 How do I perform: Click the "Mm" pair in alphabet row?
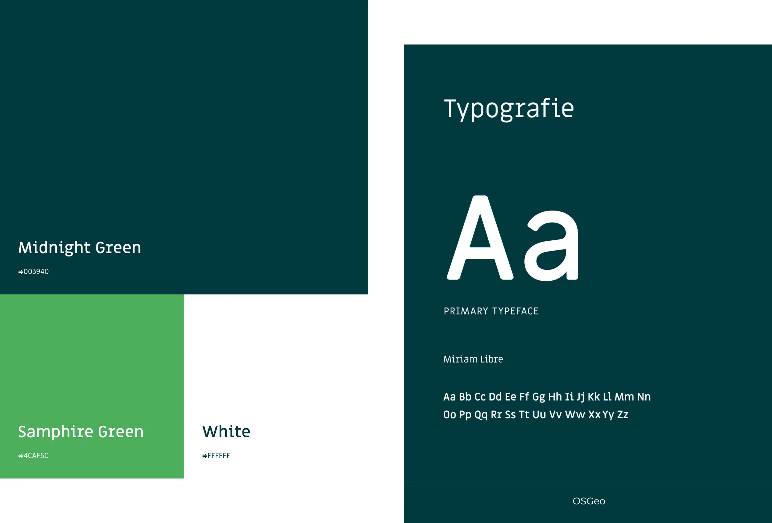point(624,397)
